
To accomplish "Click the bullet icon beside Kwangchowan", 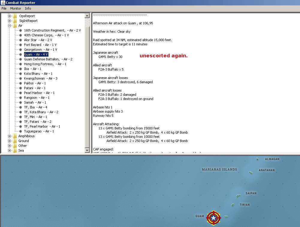I will (x=20, y=78).
